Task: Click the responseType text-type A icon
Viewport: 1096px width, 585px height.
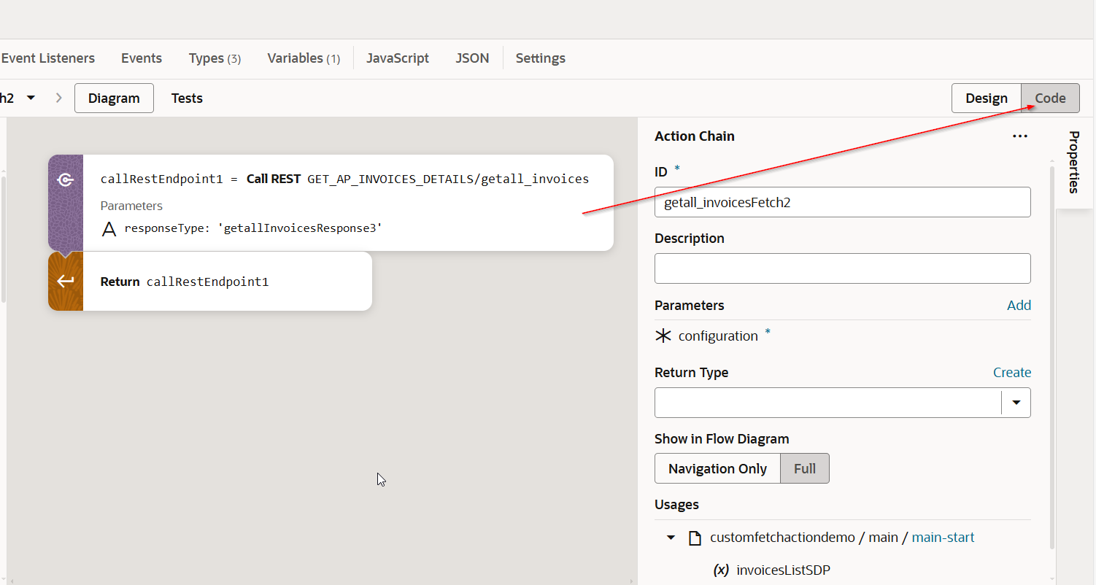Action: coord(109,229)
